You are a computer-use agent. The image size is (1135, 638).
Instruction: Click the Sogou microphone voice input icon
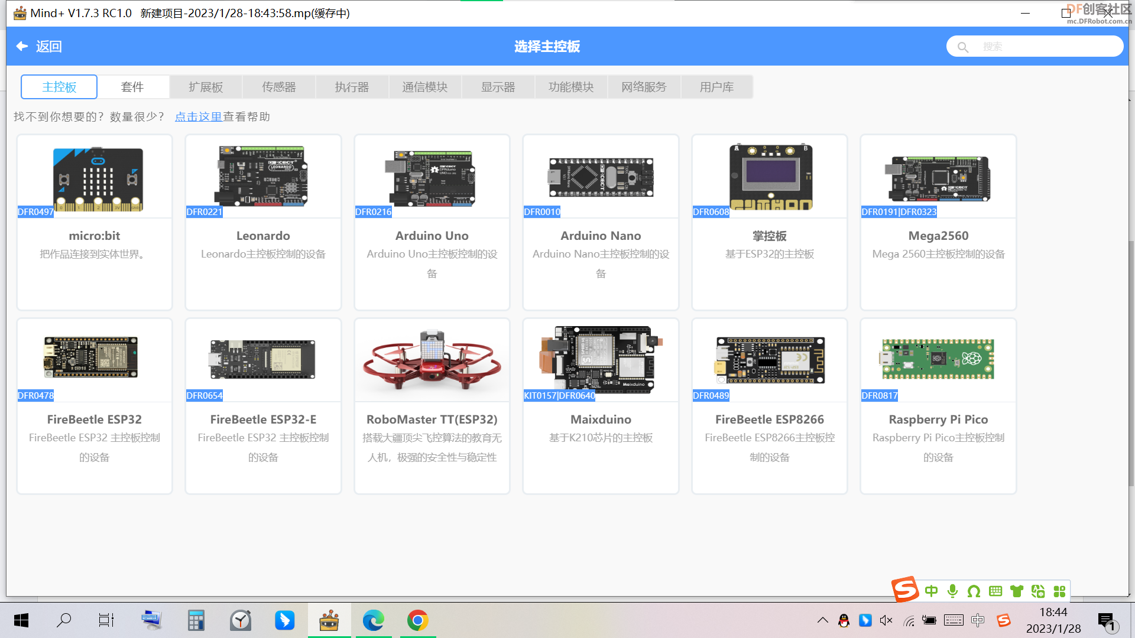click(x=952, y=591)
